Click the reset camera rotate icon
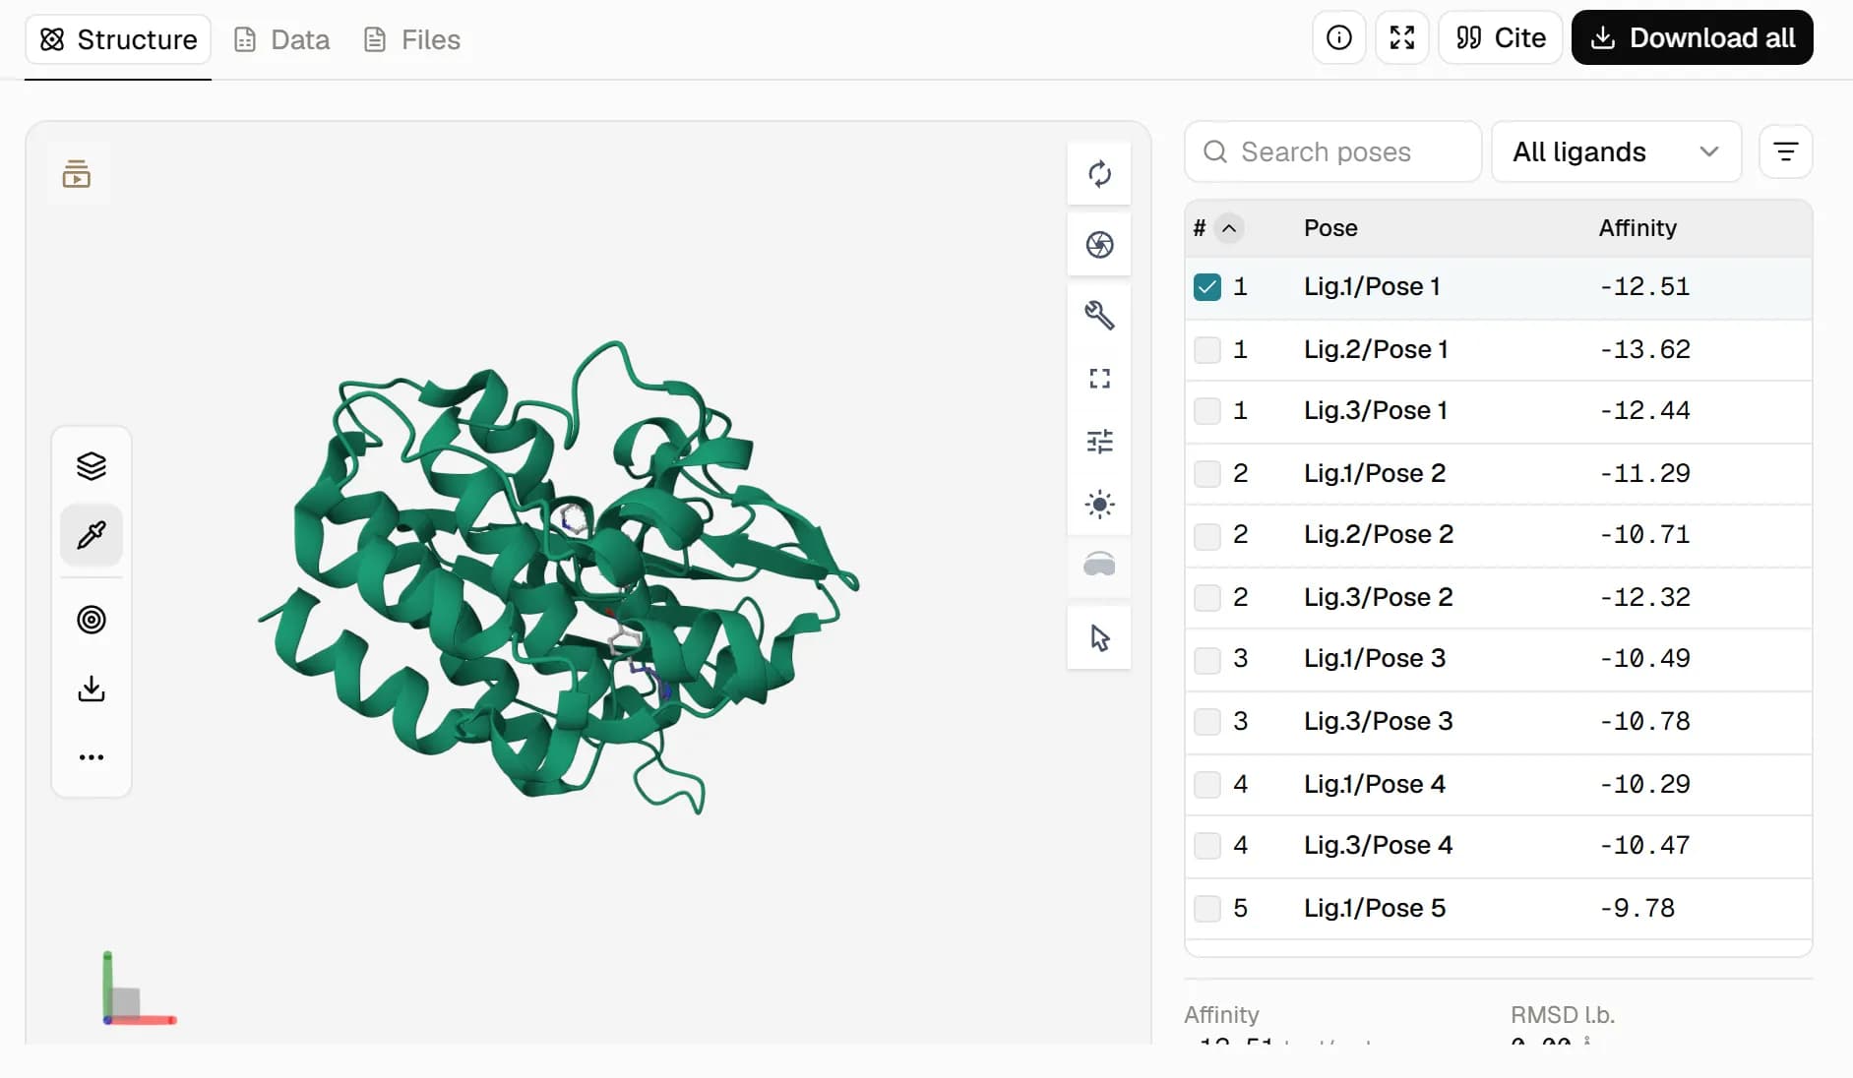 click(x=1099, y=174)
